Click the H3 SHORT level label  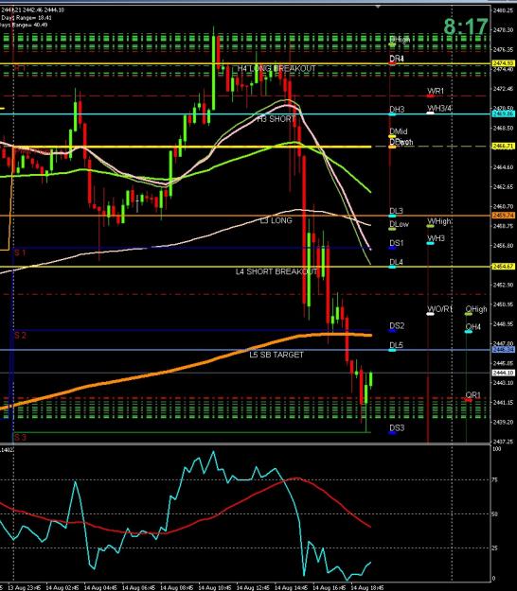coord(276,119)
